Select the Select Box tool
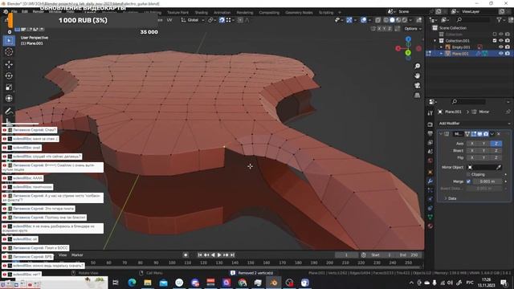The height and width of the screenshot is (289, 514). pyautogui.click(x=9, y=41)
